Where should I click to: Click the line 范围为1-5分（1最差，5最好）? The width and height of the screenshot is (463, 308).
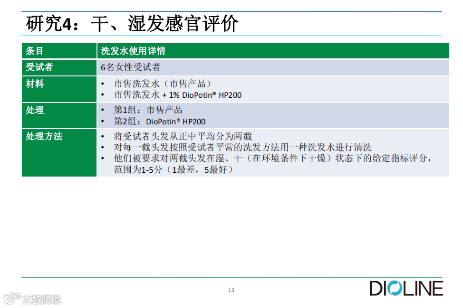(174, 169)
